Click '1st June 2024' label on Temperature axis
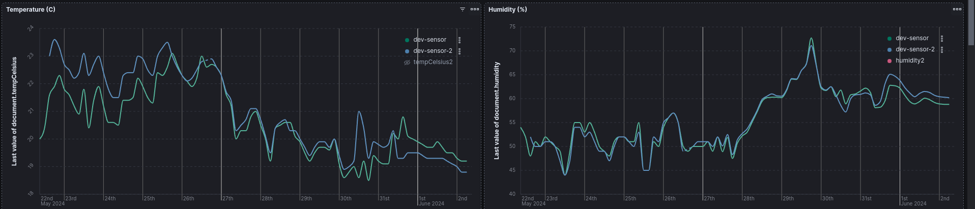The image size is (975, 209). (432, 201)
